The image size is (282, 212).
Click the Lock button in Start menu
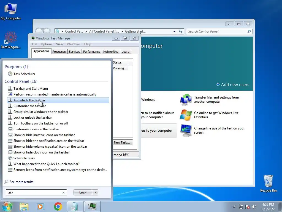pyautogui.click(x=83, y=192)
